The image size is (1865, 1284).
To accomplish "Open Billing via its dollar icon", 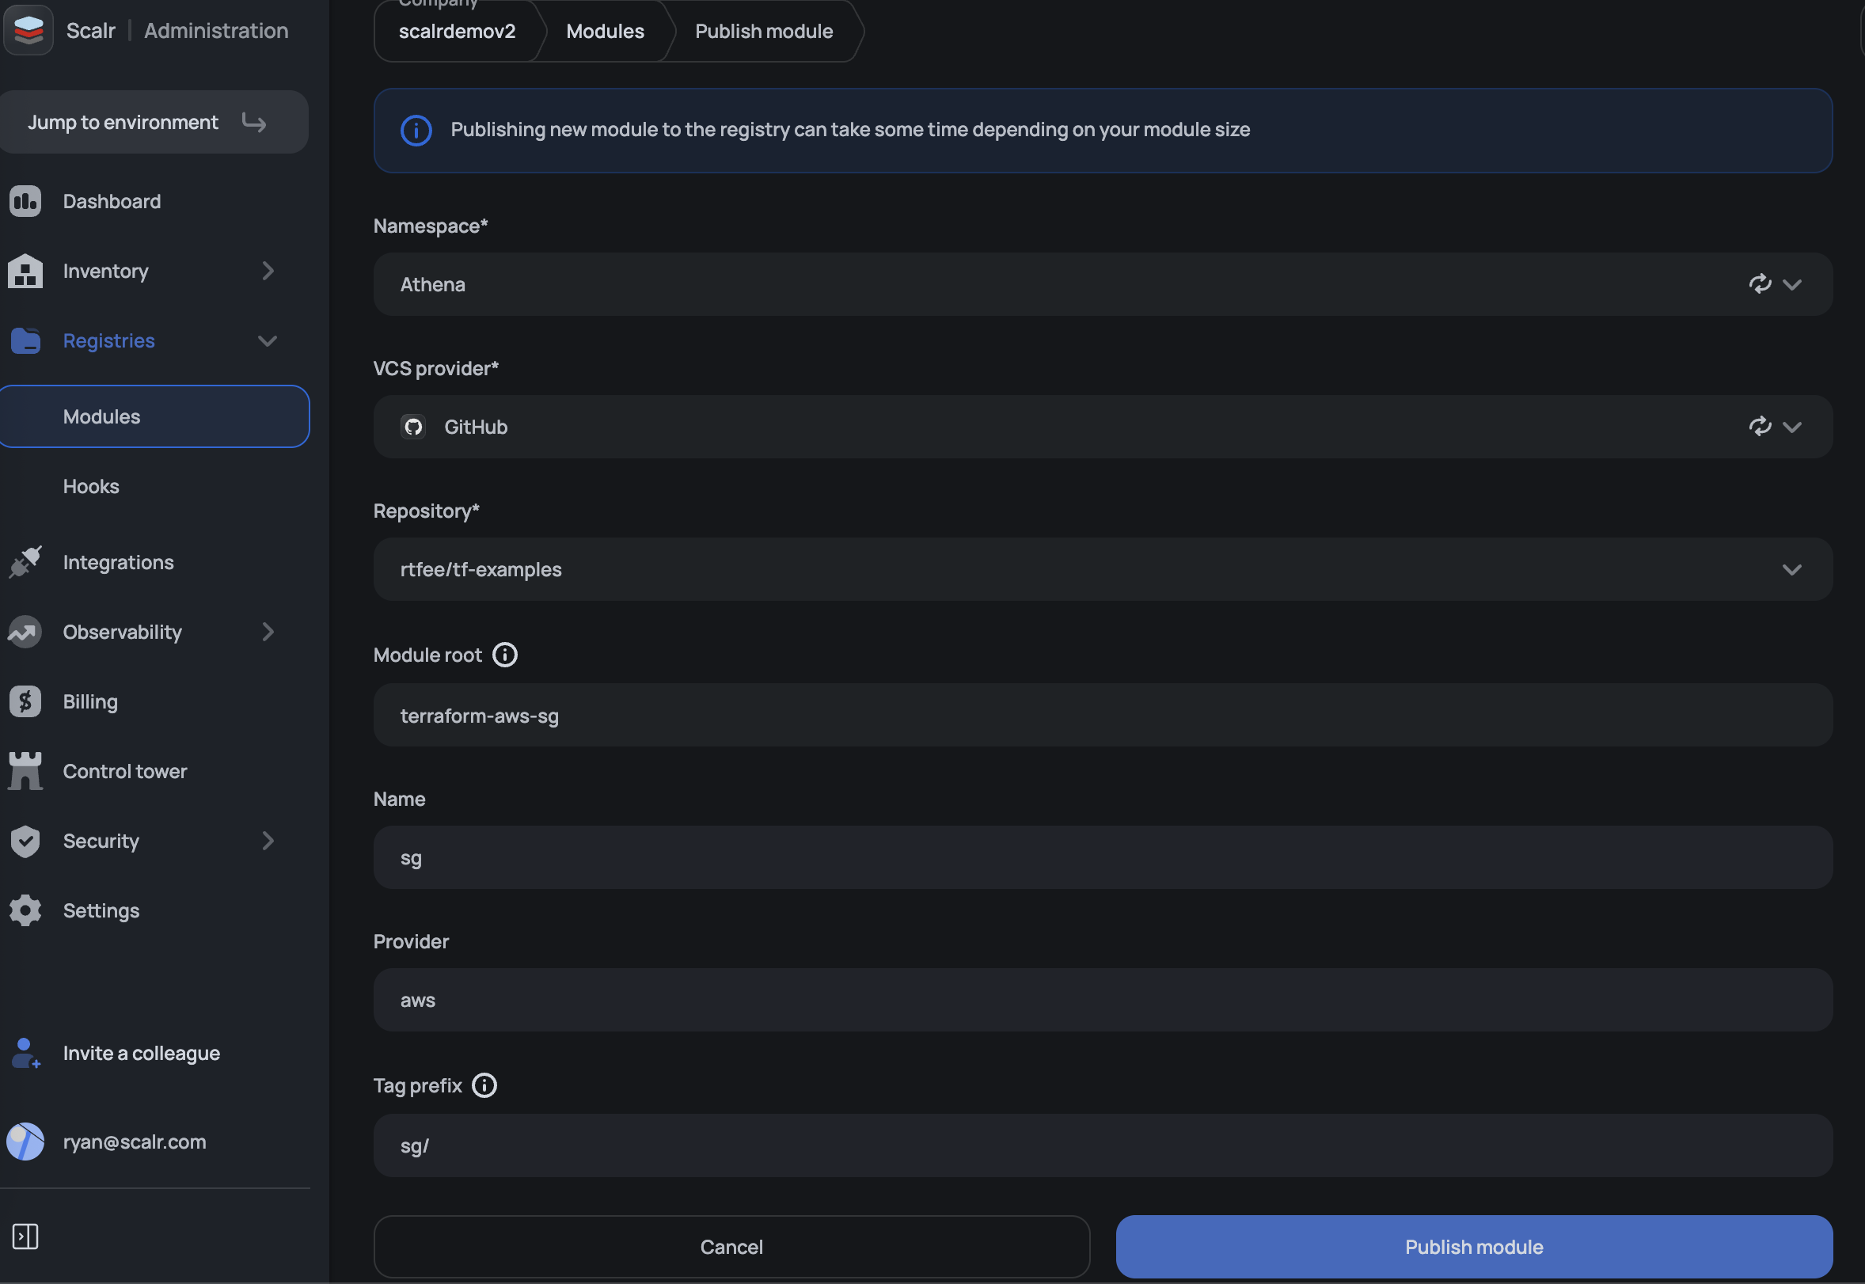I will 25,701.
